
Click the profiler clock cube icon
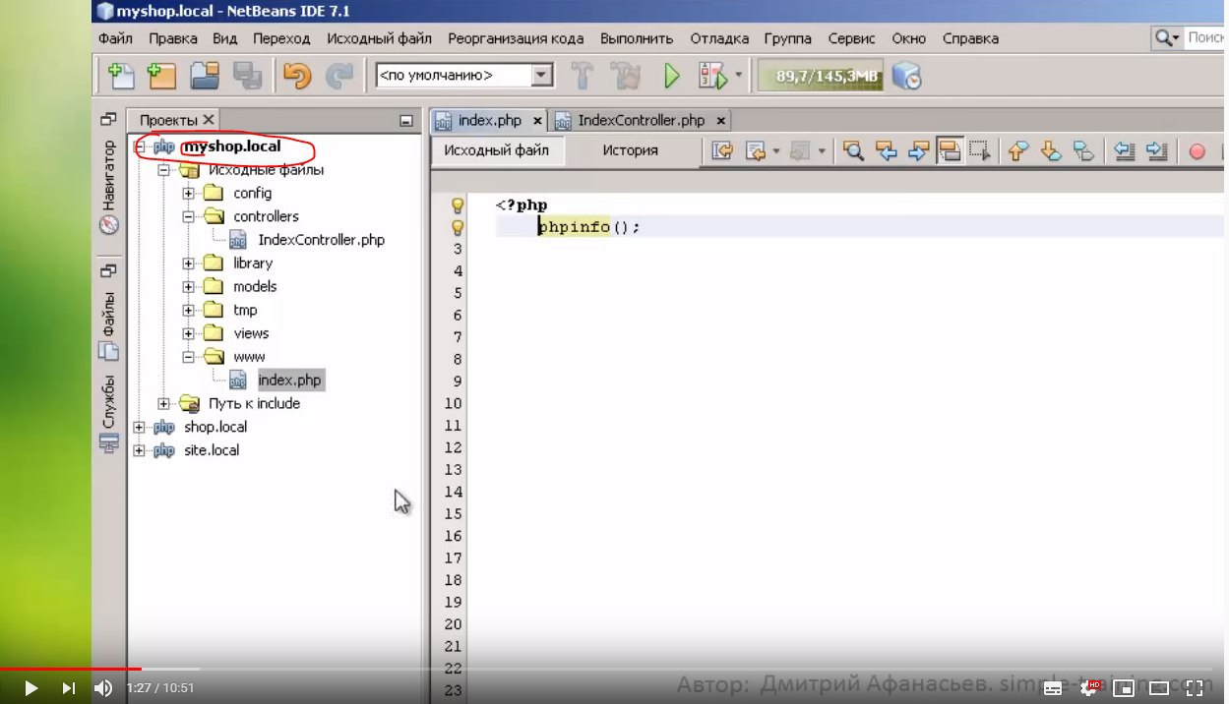tap(905, 76)
